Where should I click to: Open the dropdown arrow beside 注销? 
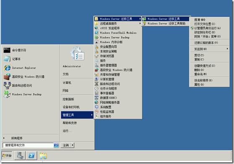tap(73, 145)
